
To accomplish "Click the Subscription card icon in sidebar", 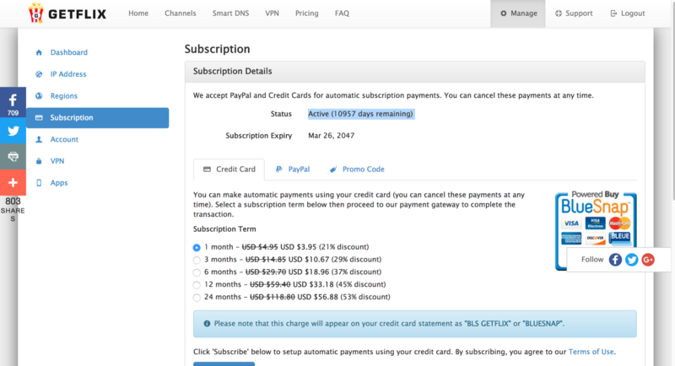I will (39, 117).
